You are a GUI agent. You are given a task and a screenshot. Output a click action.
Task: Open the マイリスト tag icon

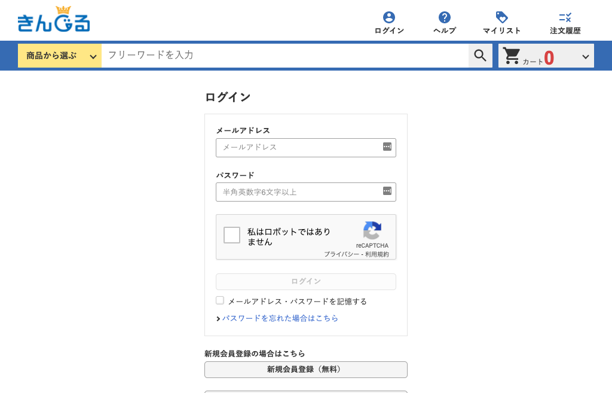(x=502, y=17)
